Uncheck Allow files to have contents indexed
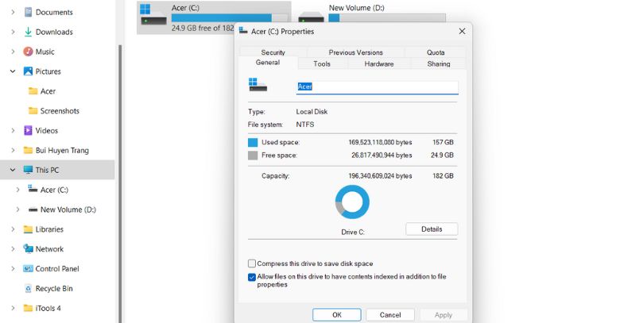 (252, 277)
